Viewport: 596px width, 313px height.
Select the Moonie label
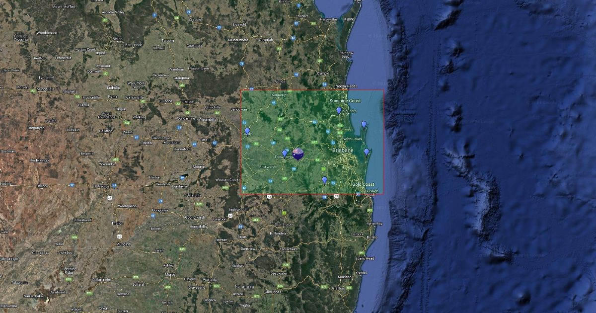[x=199, y=166]
